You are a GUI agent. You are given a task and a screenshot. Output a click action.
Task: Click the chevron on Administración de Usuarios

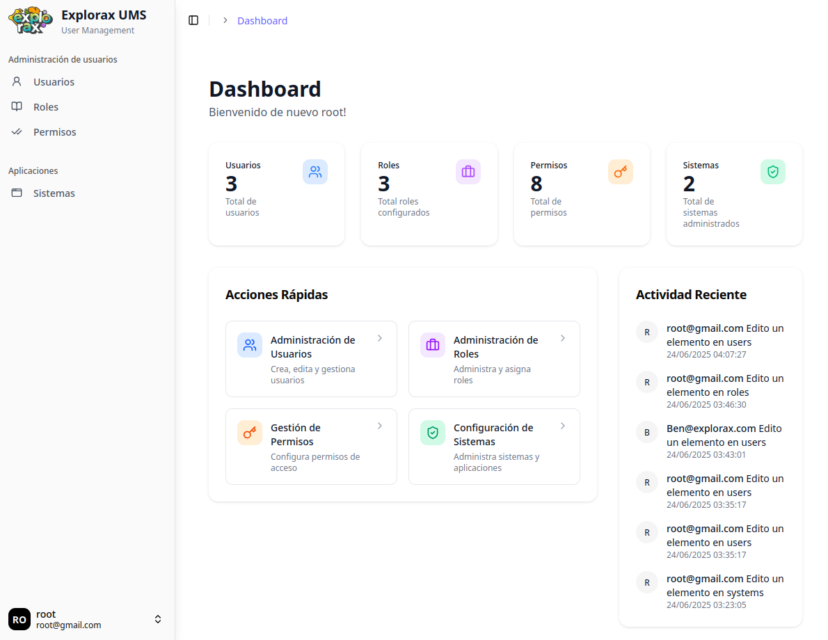coord(380,338)
